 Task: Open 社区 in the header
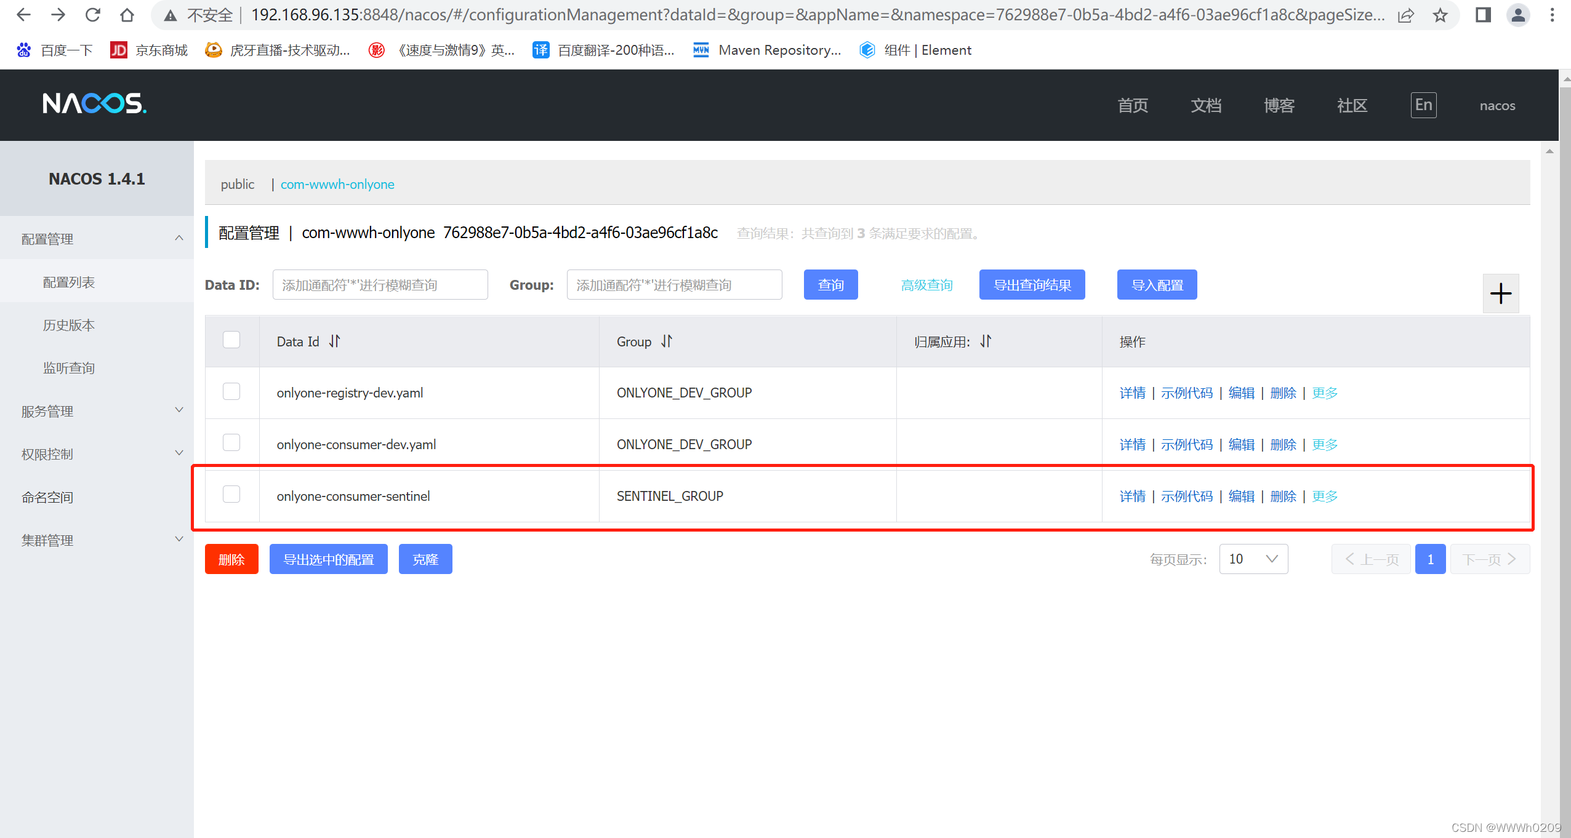pyautogui.click(x=1352, y=105)
